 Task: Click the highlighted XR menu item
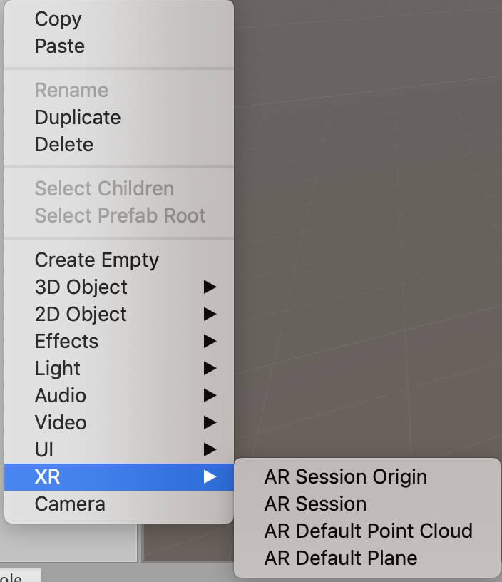pyautogui.click(x=47, y=477)
